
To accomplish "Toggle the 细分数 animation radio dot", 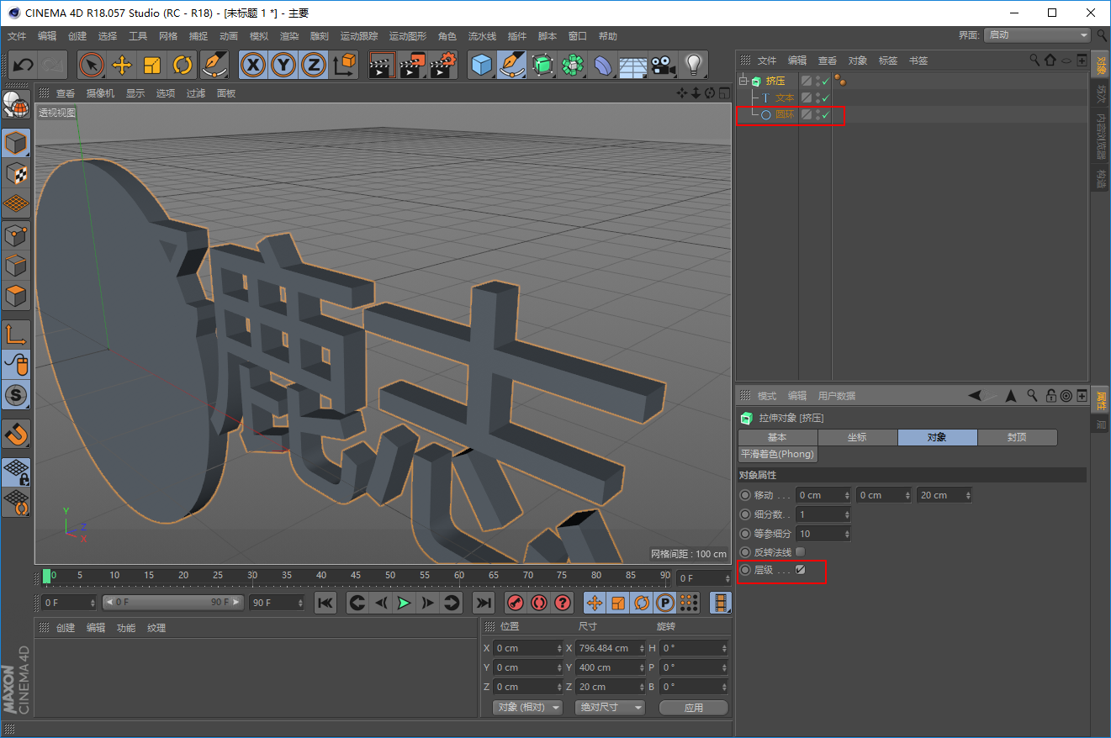I will click(x=745, y=514).
